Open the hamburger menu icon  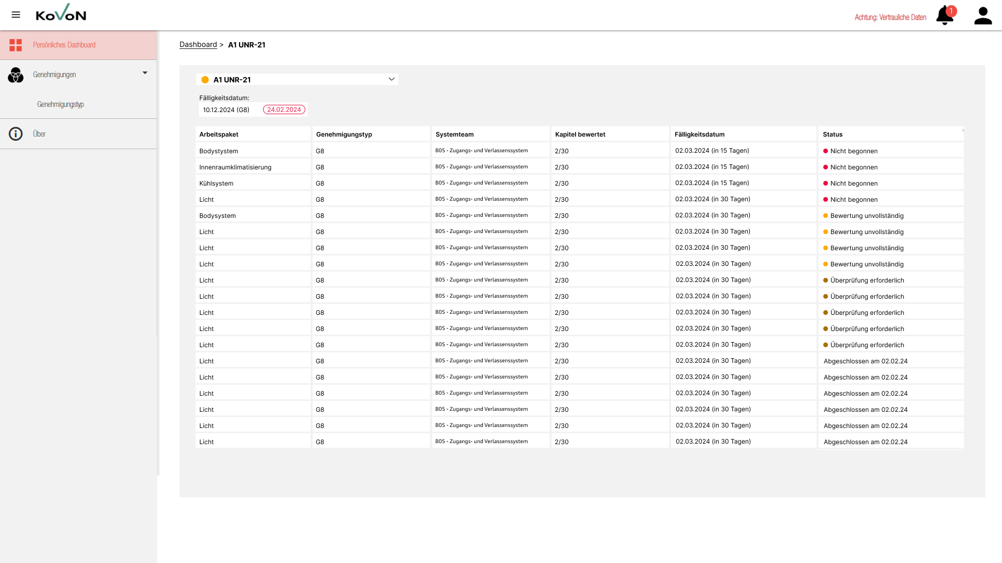point(16,15)
